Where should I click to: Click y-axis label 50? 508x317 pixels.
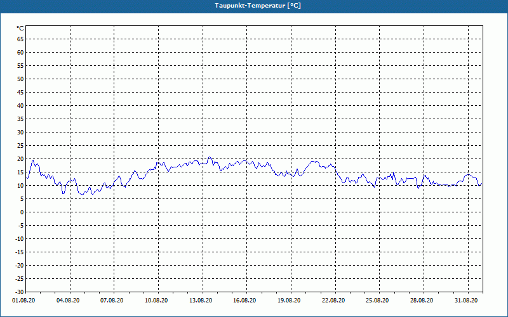point(20,79)
